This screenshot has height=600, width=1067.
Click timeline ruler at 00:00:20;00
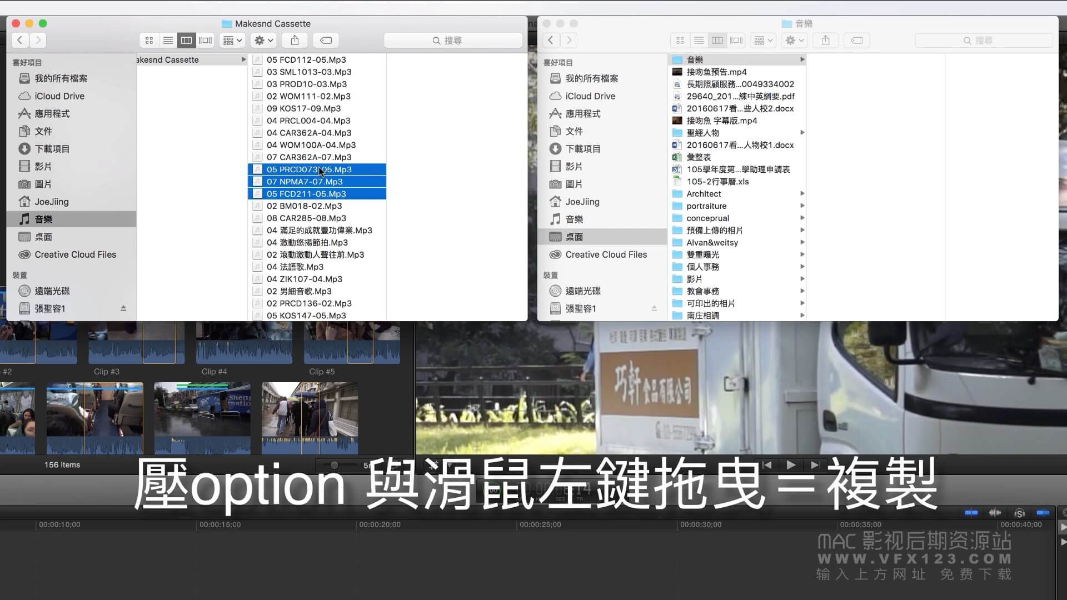[x=380, y=524]
